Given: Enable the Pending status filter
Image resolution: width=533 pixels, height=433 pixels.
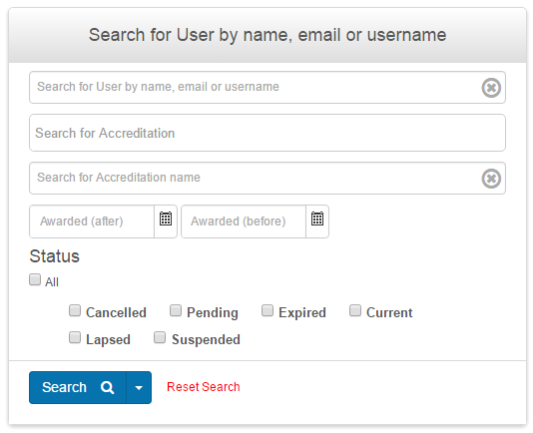Looking at the screenshot, I should 176,310.
